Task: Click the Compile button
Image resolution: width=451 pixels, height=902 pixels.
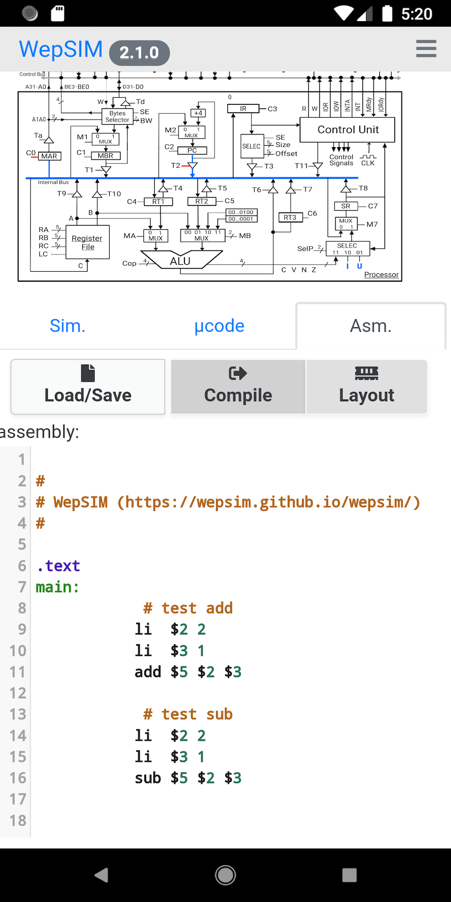Action: click(238, 387)
